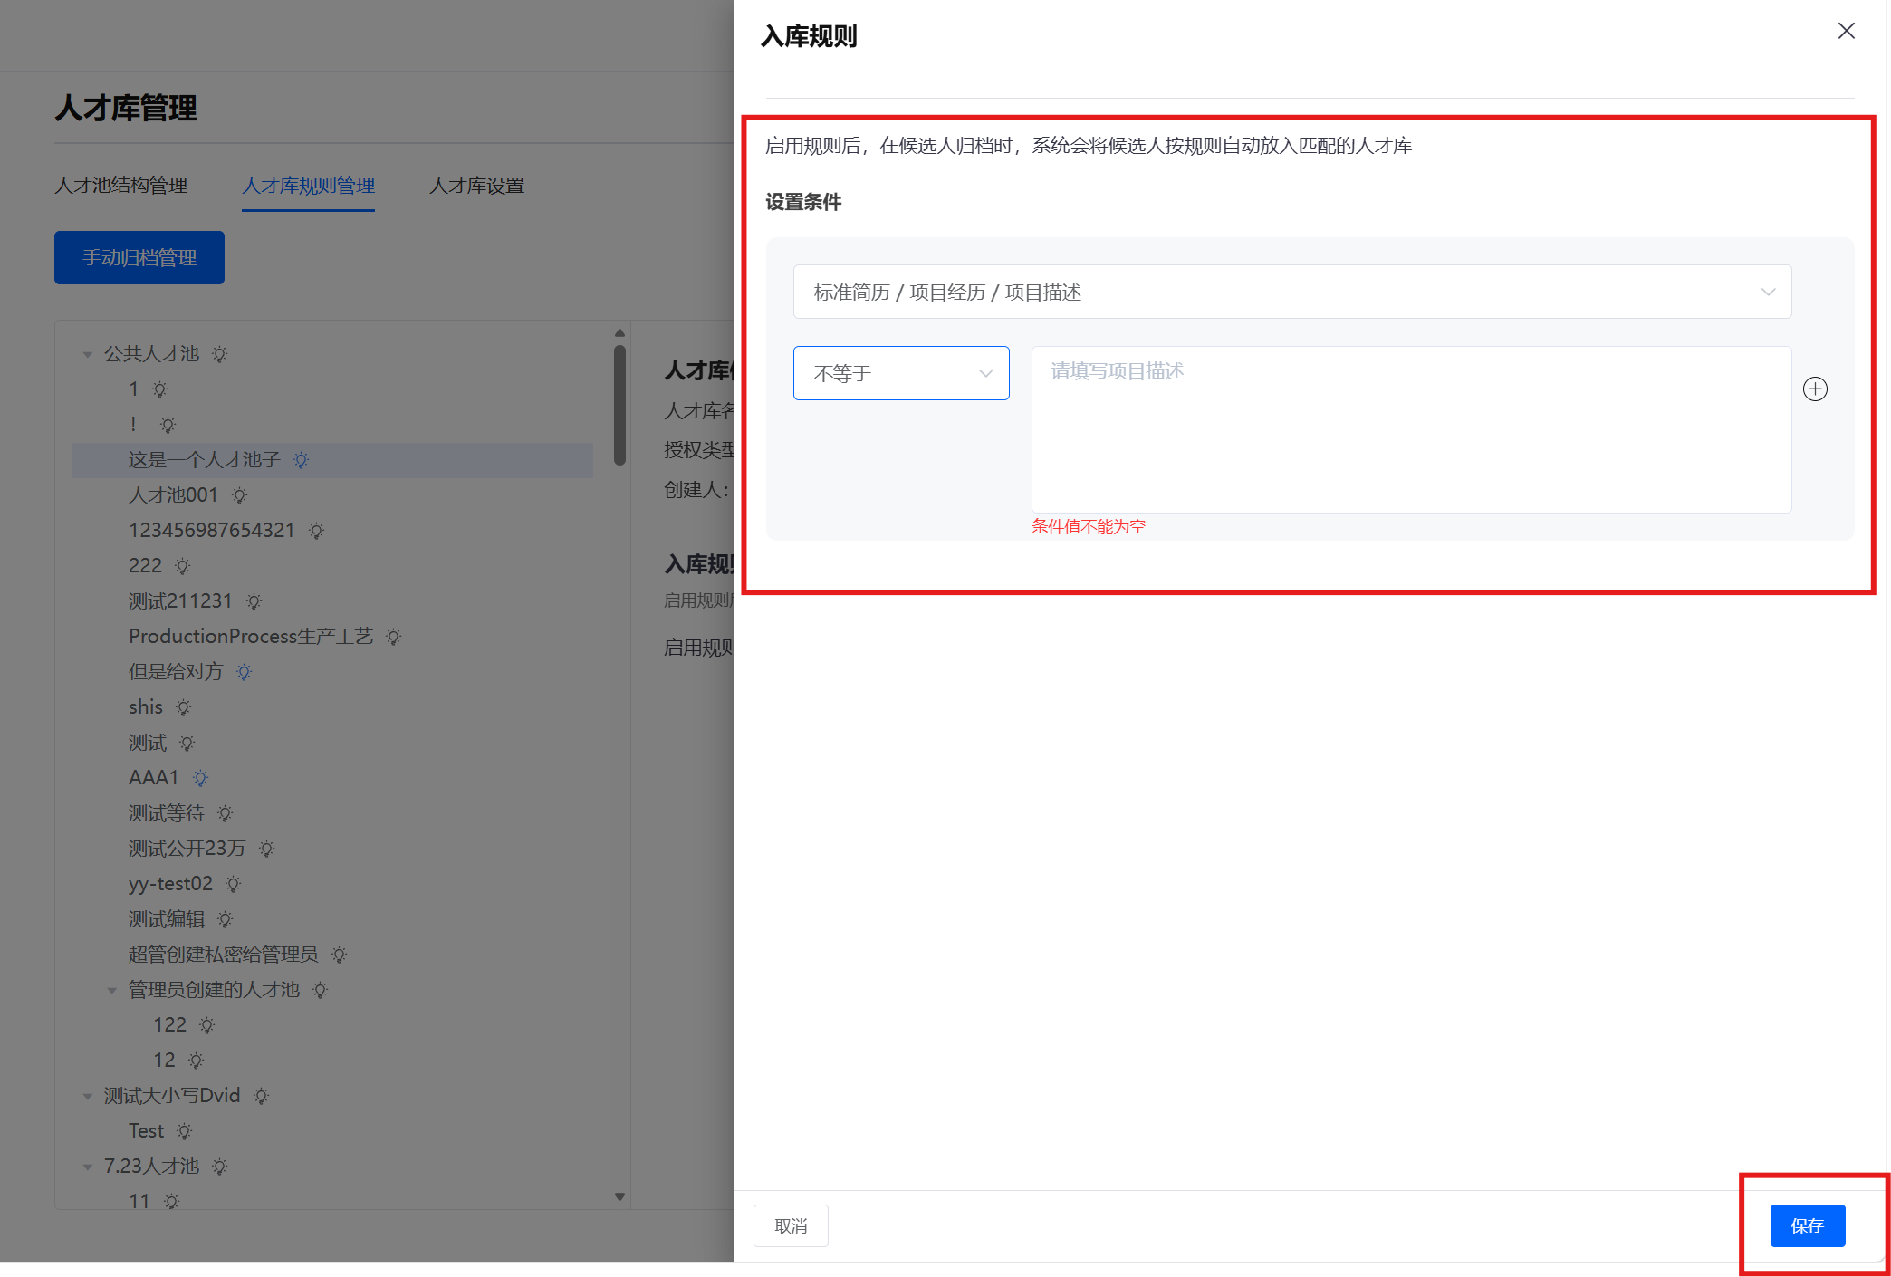
Task: Cancel with the 取消 button
Action: (791, 1225)
